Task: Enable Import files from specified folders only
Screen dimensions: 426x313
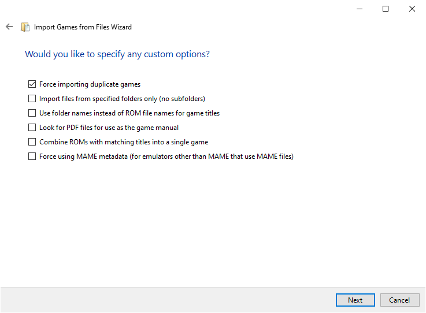Action: point(32,99)
